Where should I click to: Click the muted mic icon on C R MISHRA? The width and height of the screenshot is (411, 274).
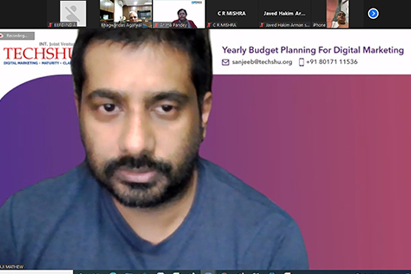pyautogui.click(x=209, y=25)
